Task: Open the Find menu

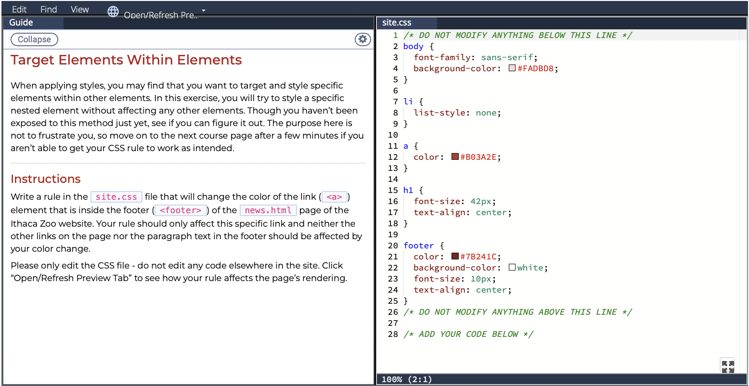Action: [x=48, y=9]
